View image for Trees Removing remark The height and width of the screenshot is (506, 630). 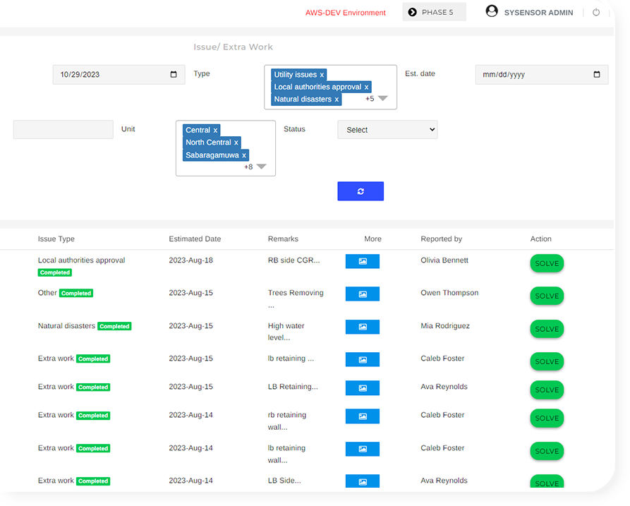[x=362, y=294]
